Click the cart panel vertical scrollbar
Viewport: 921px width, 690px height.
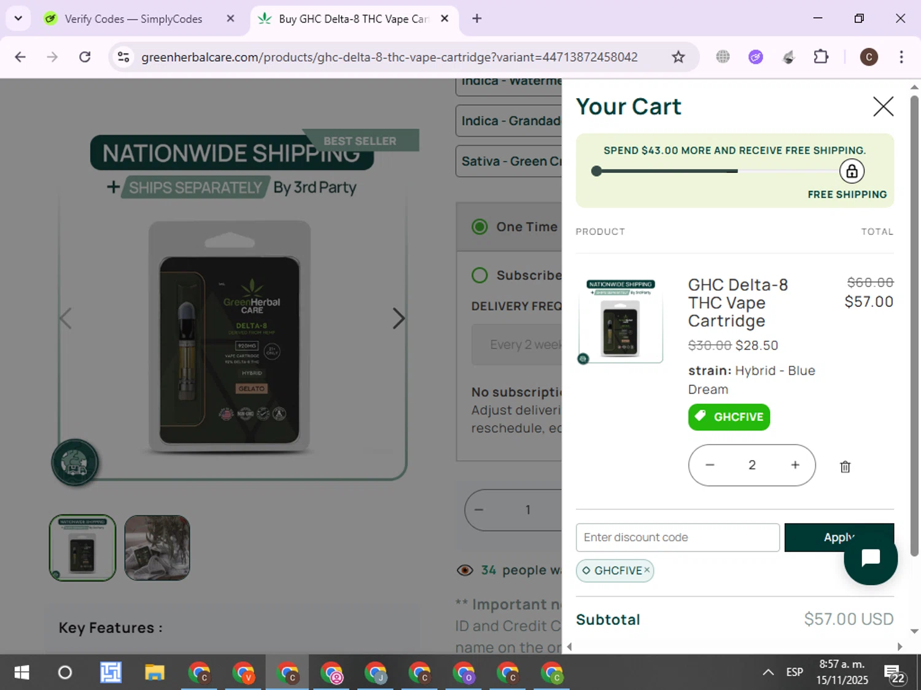914,325
